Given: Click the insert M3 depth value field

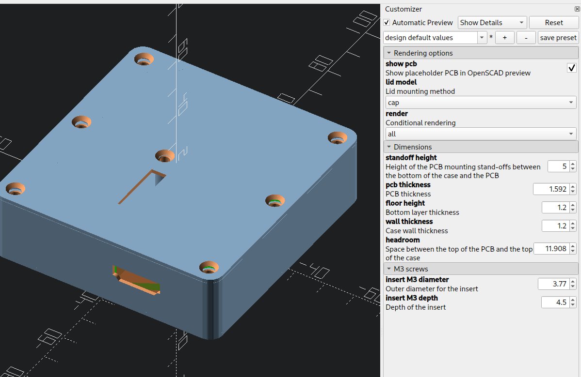Looking at the screenshot, I should pyautogui.click(x=555, y=302).
